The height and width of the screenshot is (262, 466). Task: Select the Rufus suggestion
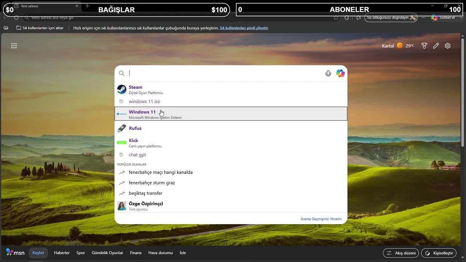tap(231, 128)
